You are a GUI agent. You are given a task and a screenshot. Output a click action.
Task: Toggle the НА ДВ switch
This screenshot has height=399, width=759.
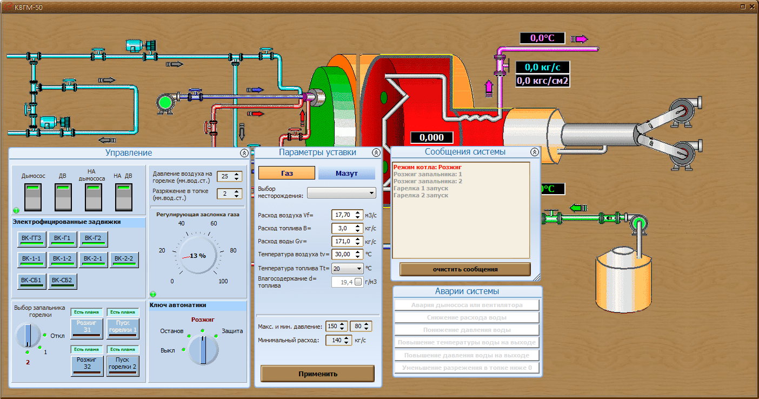[x=123, y=197]
